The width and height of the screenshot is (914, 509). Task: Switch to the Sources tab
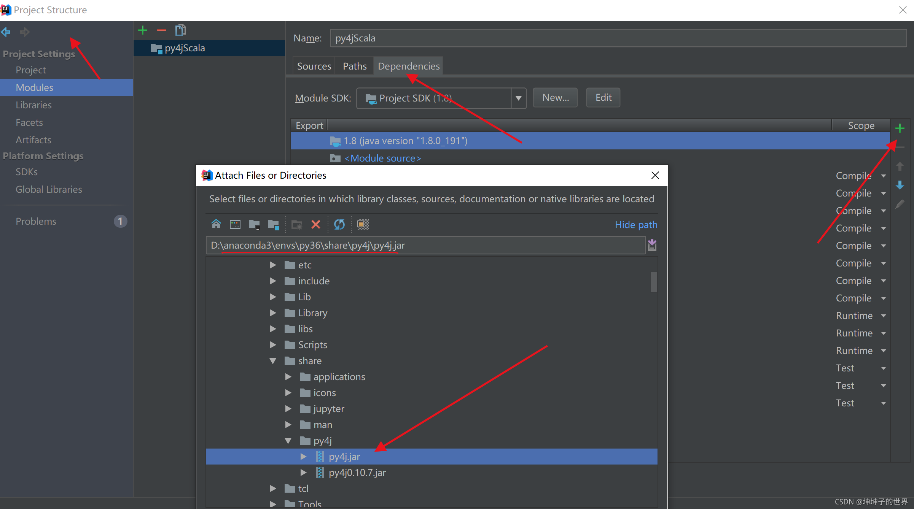pyautogui.click(x=314, y=66)
